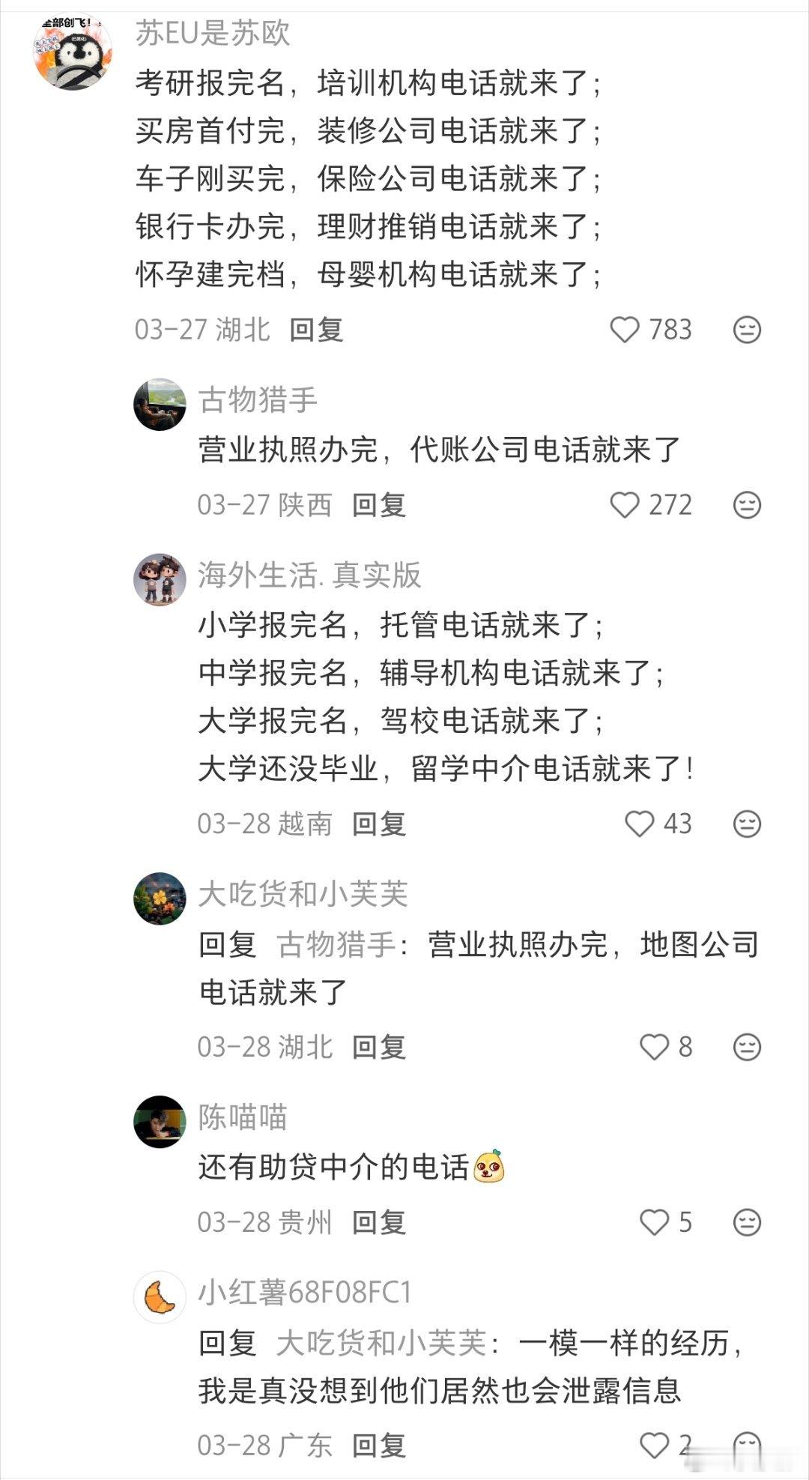Open 苏EU是苏欧's profile via username
This screenshot has height=1480, width=809.
tap(213, 35)
